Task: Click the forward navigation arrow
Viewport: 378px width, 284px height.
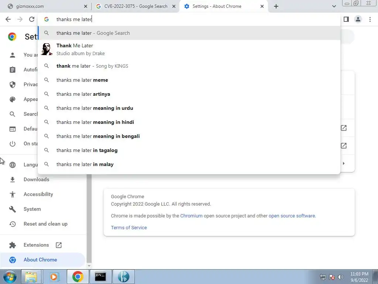Action: click(20, 19)
